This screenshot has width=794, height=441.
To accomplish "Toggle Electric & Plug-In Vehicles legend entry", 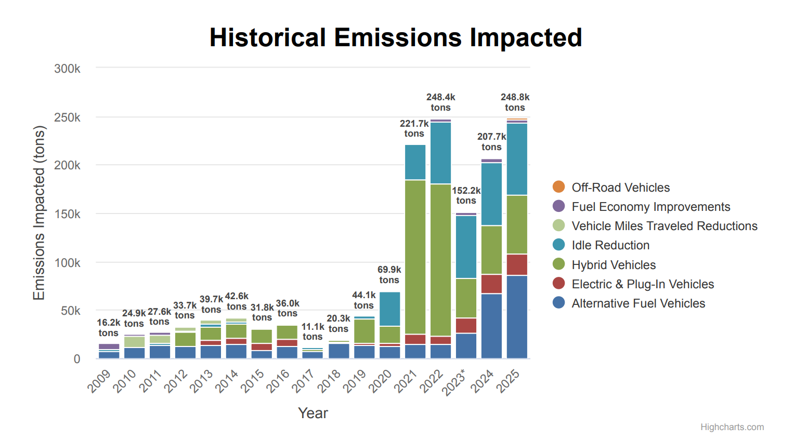I will pyautogui.click(x=633, y=284).
